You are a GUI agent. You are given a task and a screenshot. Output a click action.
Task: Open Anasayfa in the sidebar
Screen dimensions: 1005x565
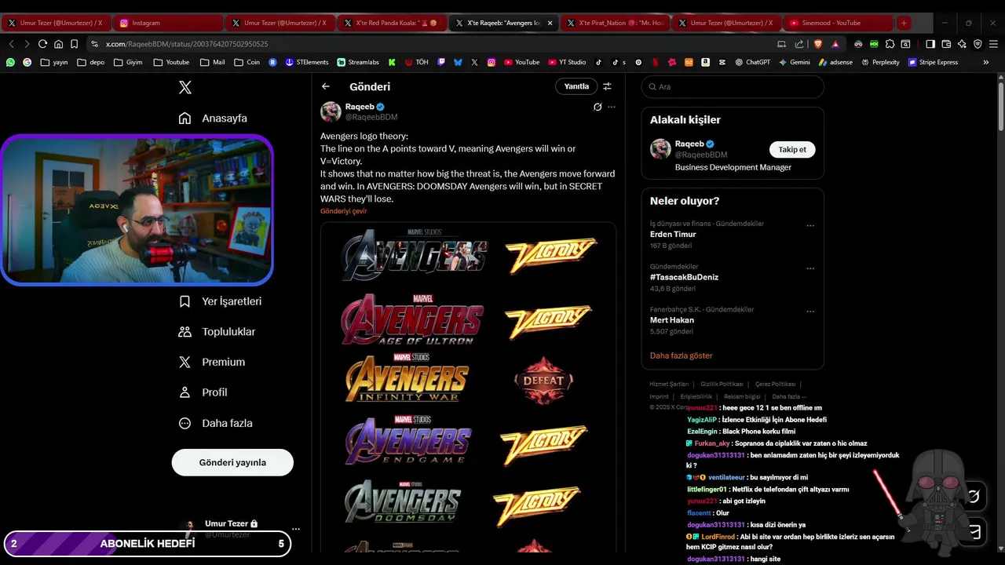tap(213, 118)
